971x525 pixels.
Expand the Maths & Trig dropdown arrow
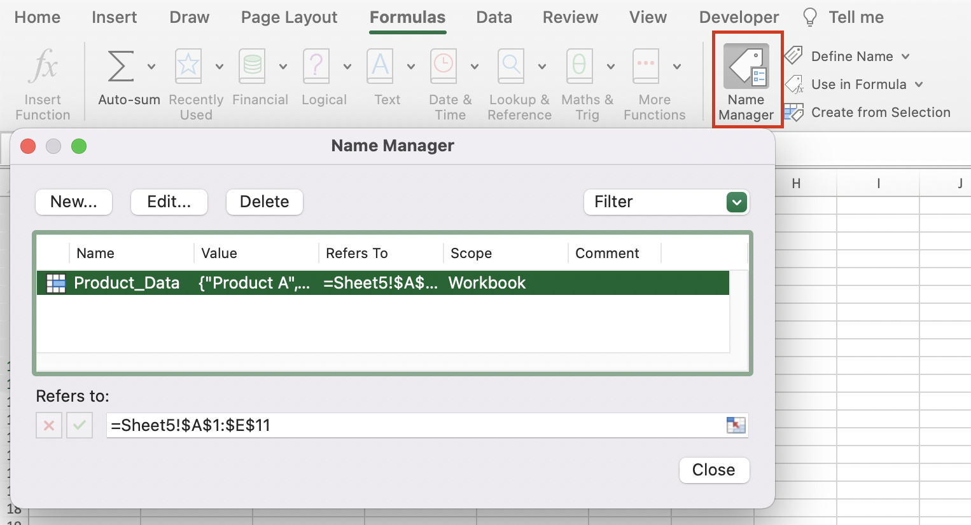click(x=611, y=66)
